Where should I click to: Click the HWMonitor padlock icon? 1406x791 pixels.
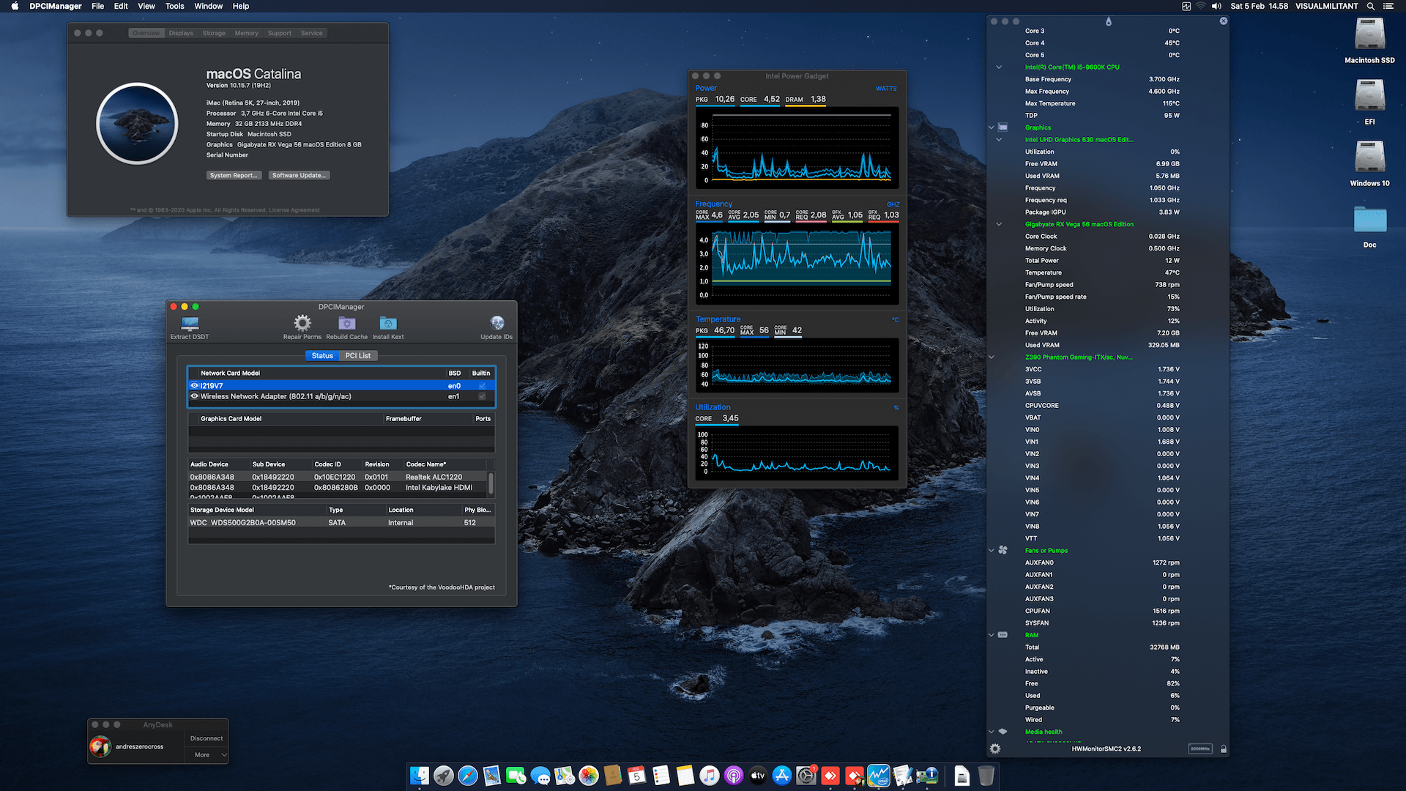tap(1223, 749)
